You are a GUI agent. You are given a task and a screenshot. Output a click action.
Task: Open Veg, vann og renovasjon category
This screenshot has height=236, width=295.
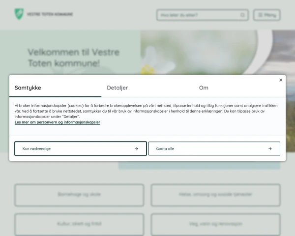click(216, 224)
